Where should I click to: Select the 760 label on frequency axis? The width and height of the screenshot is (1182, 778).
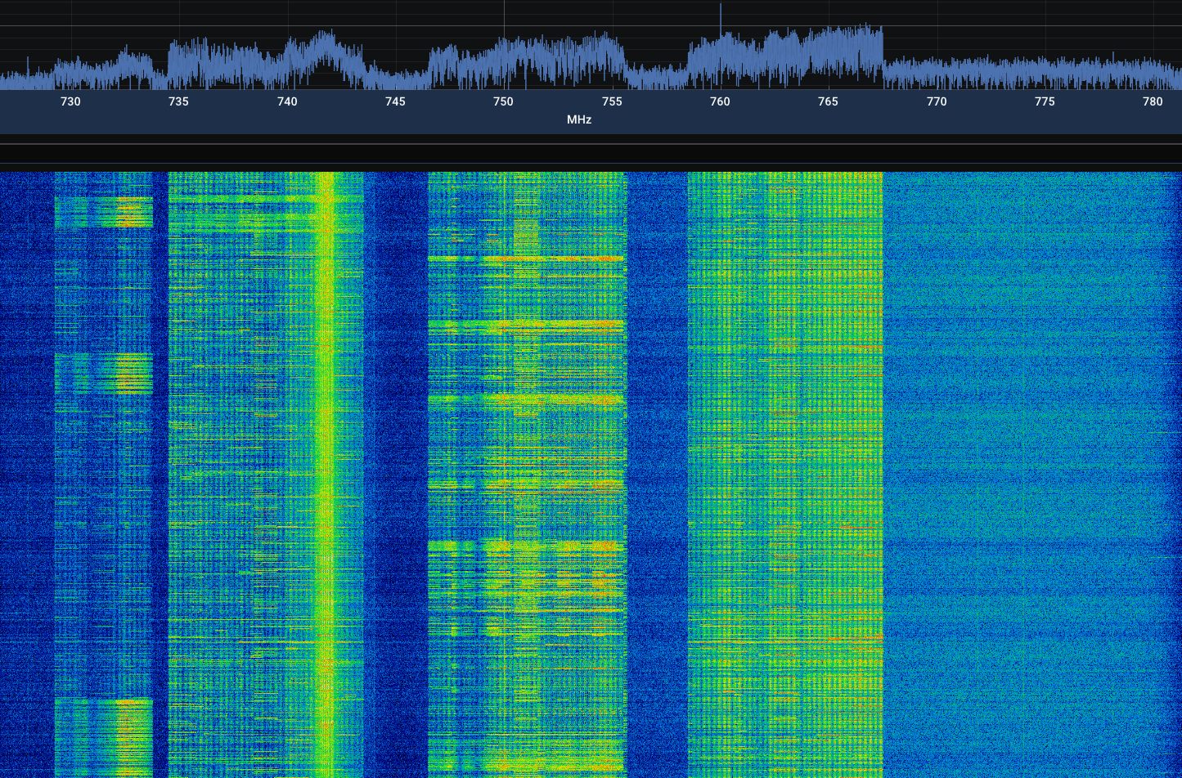click(x=720, y=101)
